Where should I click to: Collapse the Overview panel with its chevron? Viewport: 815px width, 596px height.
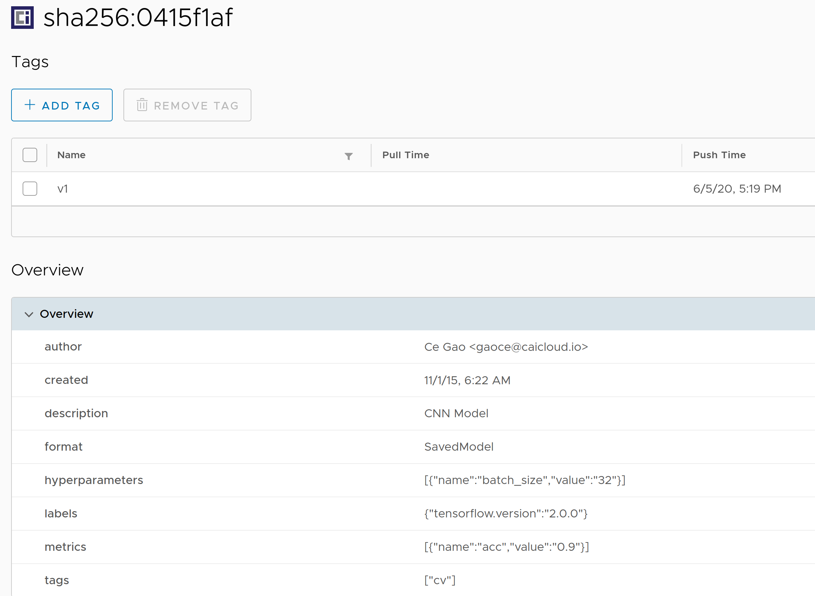click(x=29, y=314)
